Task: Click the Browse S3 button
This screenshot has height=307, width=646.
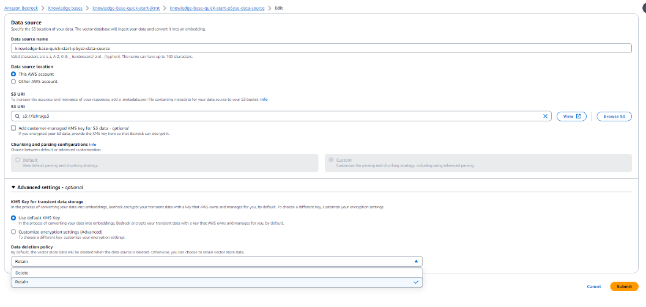Action: coord(614,117)
